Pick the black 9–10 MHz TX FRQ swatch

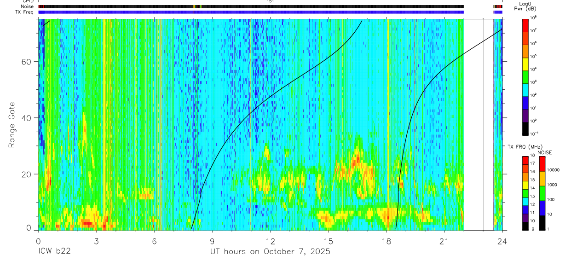525,226
